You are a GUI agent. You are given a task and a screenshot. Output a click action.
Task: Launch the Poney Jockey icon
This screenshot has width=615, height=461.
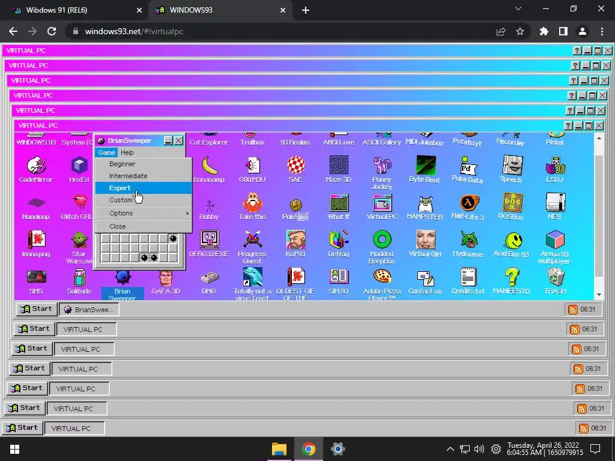(x=381, y=172)
